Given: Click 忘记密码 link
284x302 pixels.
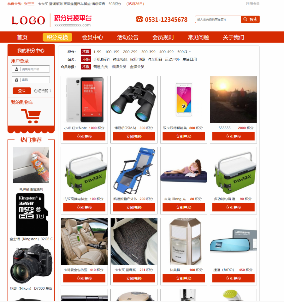Looking at the screenshot, I should pyautogui.click(x=43, y=91).
